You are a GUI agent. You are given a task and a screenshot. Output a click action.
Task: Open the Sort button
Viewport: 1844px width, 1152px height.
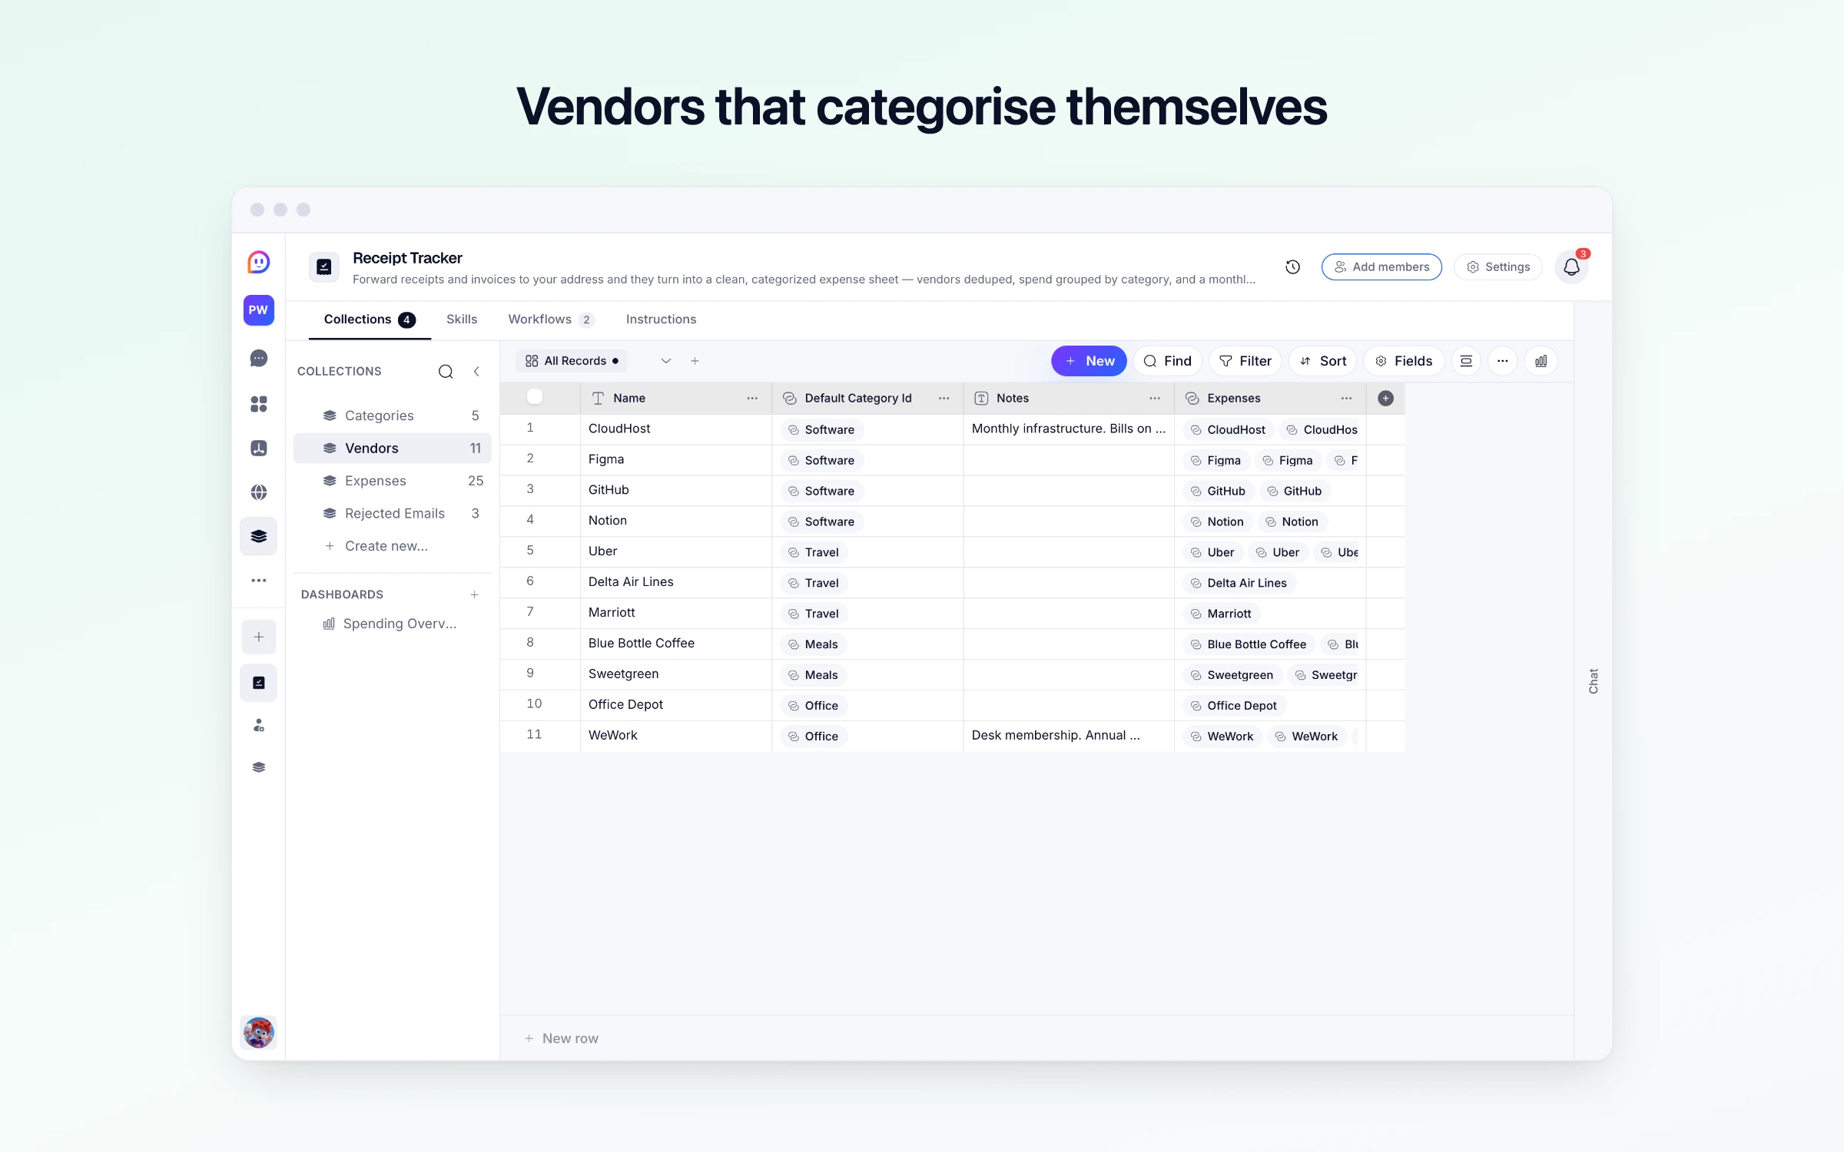pos(1323,361)
